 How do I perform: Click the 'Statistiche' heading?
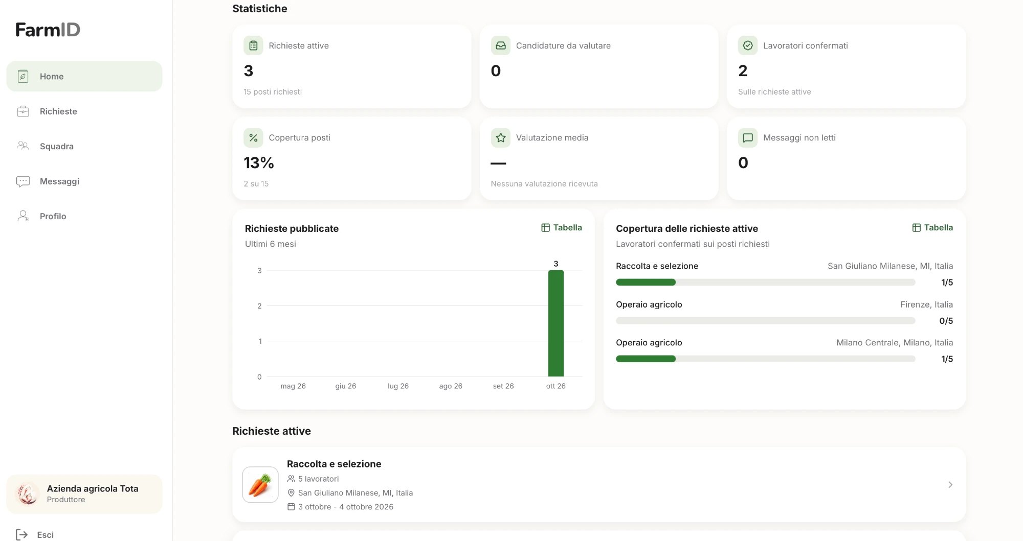point(260,9)
